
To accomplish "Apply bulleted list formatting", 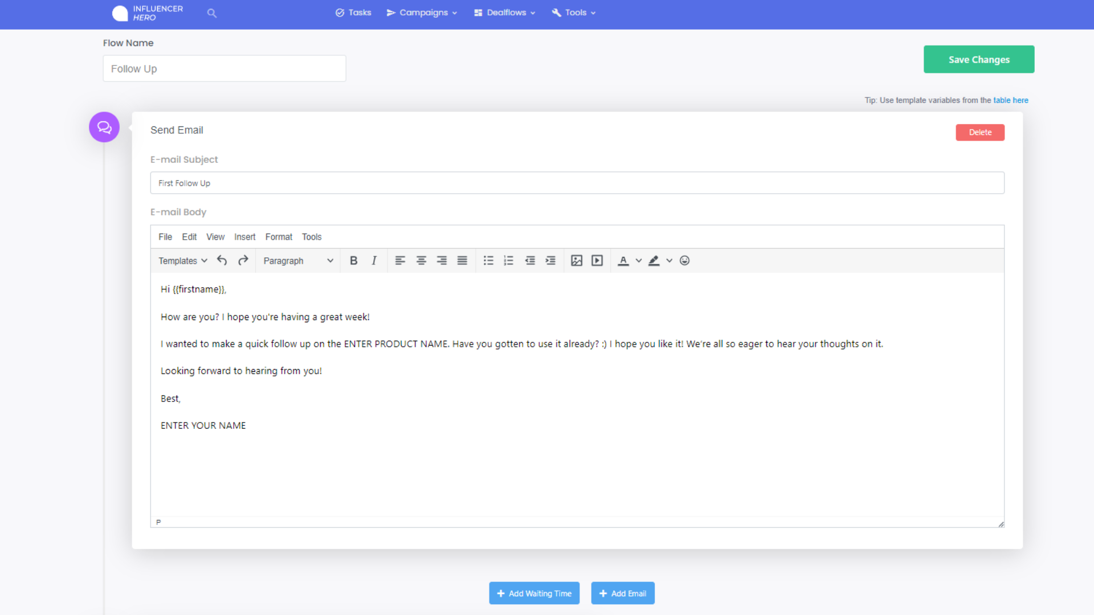I will (488, 260).
